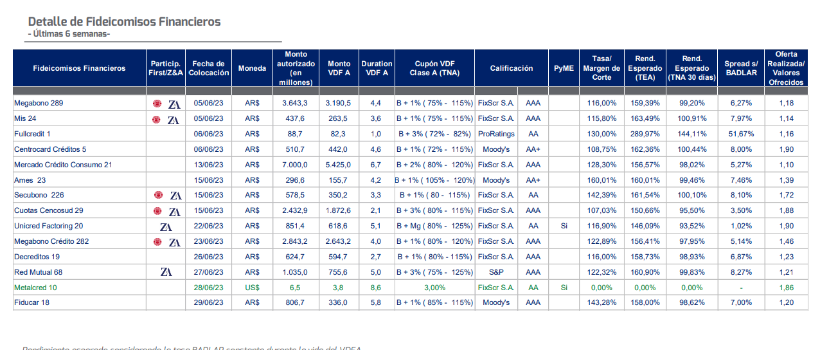This screenshot has width=820, height=350.
Task: Click the Z&A logo in Secubono 226 row
Action: [174, 196]
